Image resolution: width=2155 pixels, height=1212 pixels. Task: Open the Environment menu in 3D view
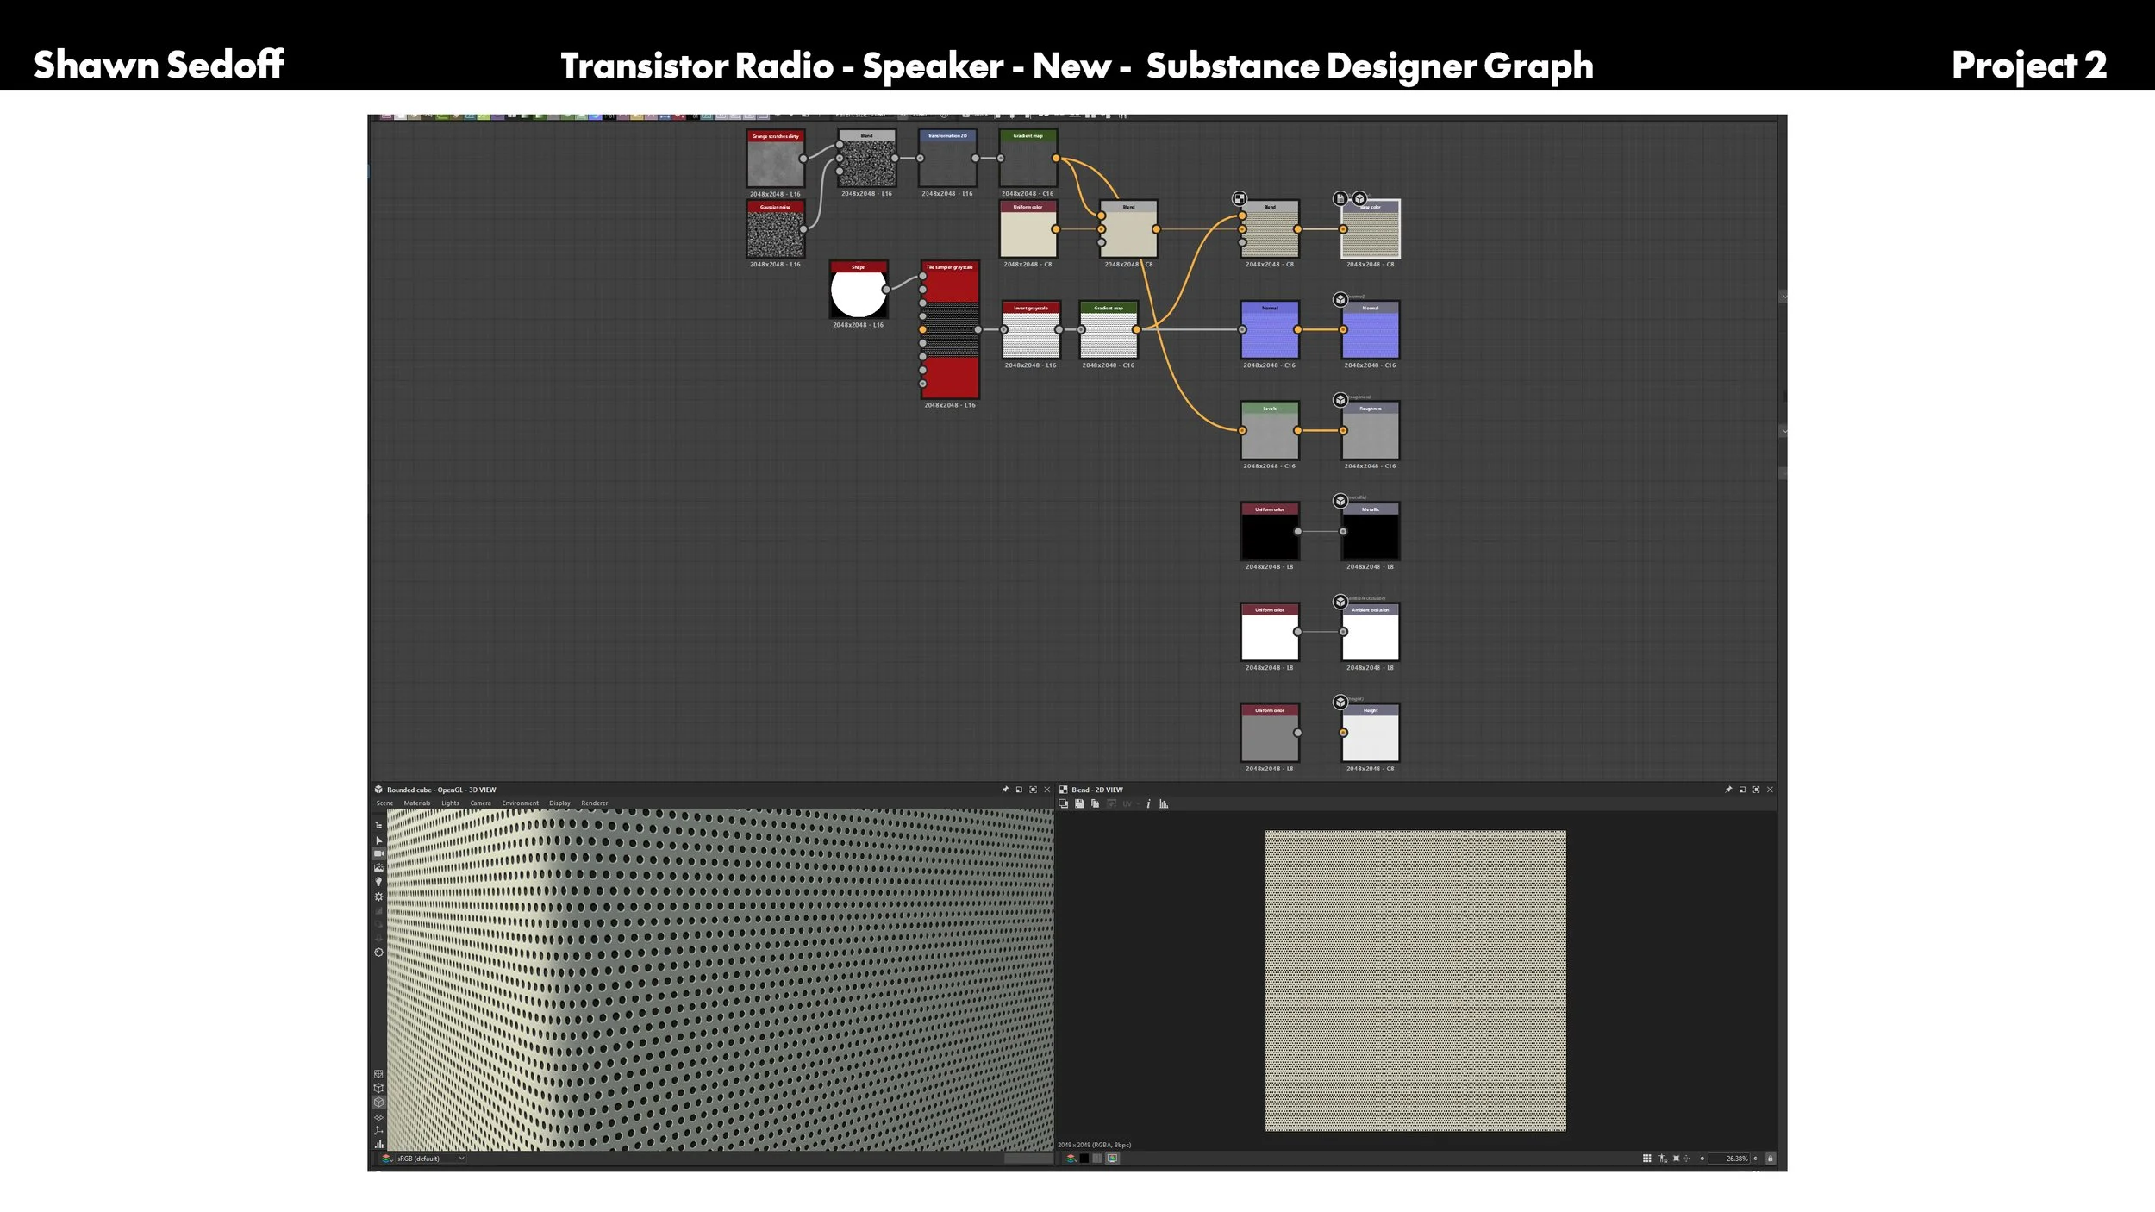(x=520, y=803)
